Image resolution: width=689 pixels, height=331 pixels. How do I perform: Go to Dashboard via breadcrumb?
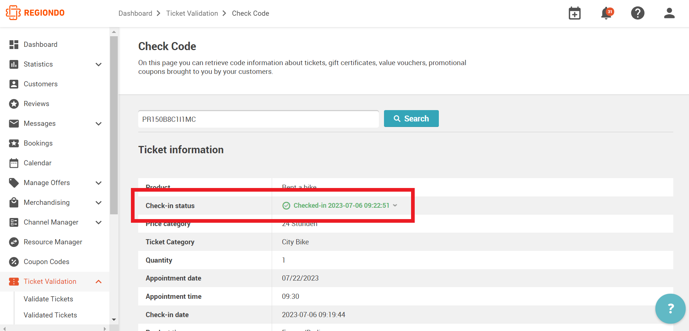pos(135,14)
